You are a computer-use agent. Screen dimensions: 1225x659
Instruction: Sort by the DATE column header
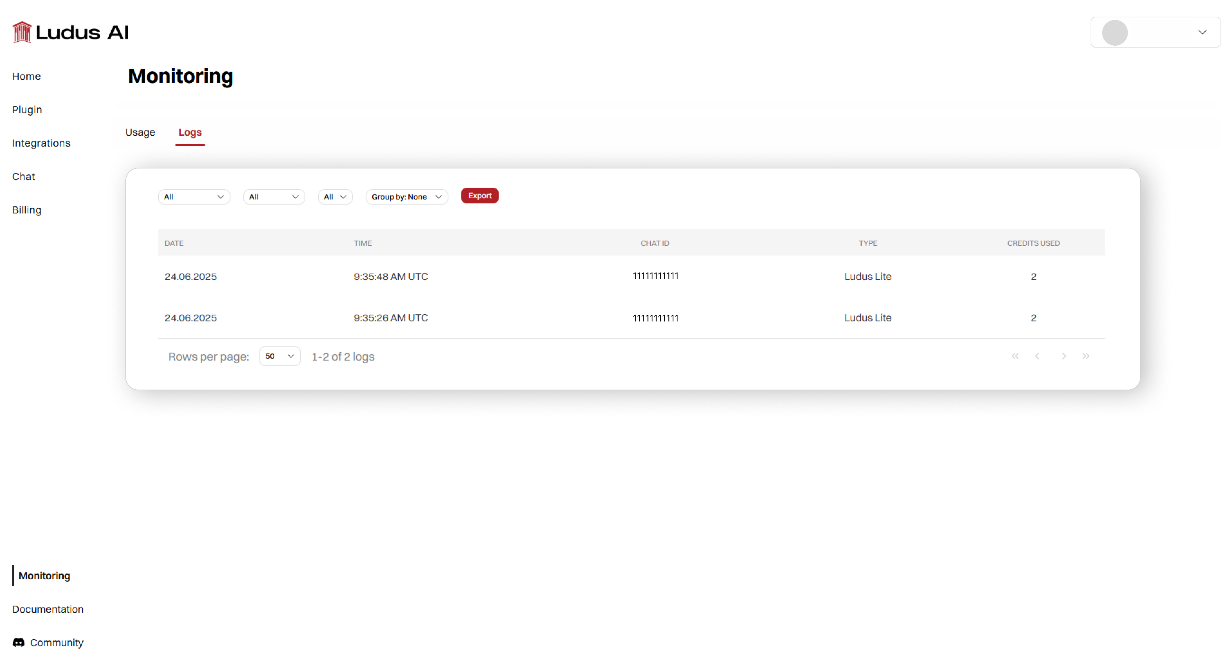click(174, 243)
